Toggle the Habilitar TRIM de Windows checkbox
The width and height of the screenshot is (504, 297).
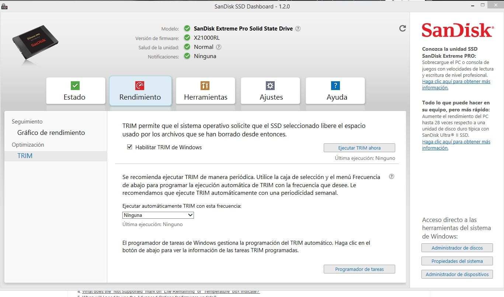129,147
